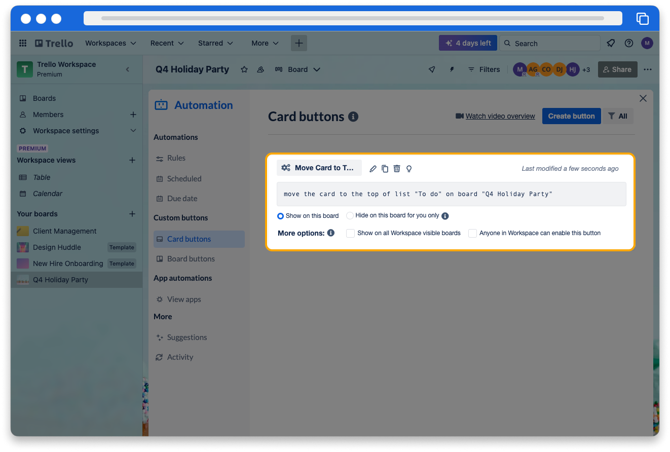Open the Workspaces dropdown
Viewport: 670px width, 452px height.
point(110,43)
